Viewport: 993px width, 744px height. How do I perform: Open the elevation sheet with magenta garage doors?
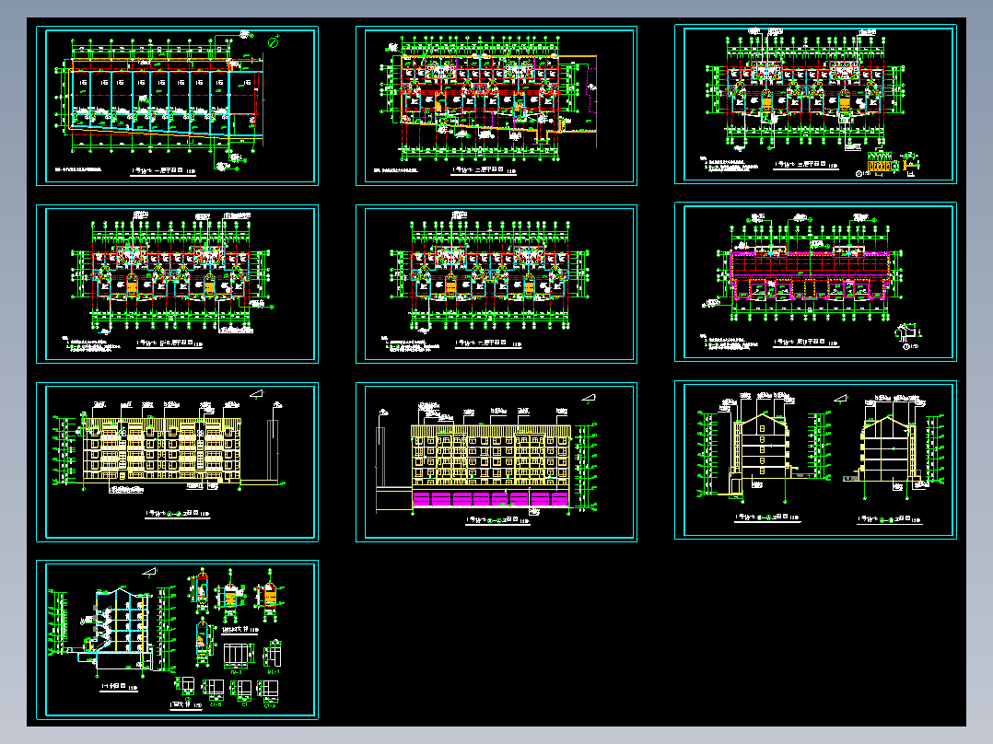click(496, 462)
